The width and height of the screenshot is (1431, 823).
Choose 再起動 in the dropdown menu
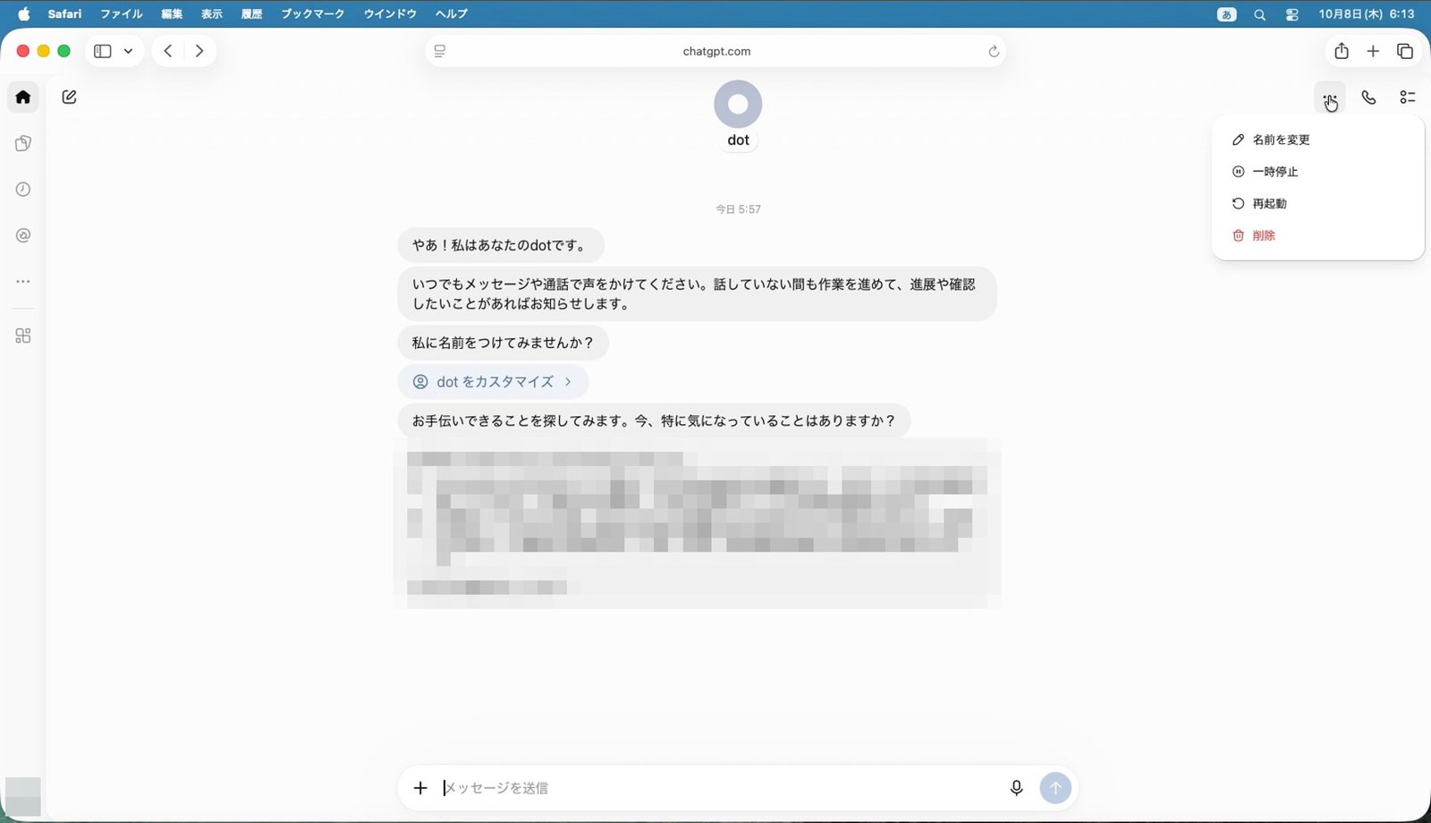click(x=1317, y=203)
